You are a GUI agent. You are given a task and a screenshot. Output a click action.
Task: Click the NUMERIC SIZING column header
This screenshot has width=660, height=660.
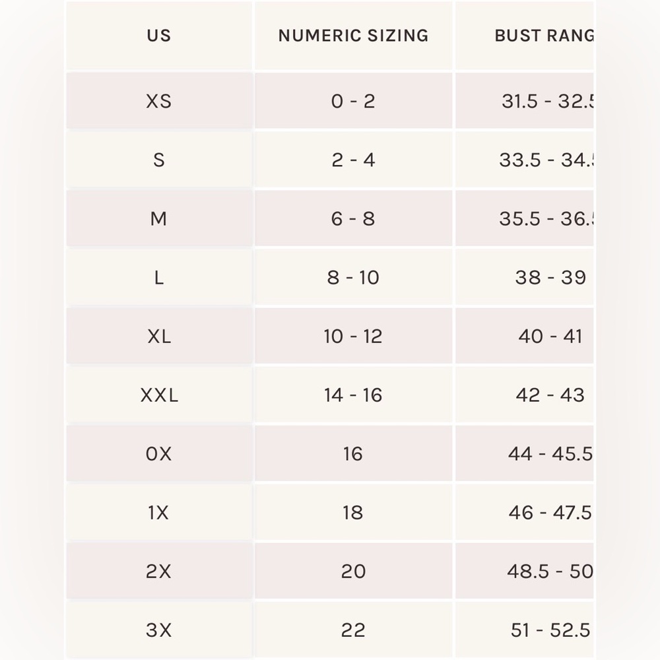pyautogui.click(x=353, y=36)
